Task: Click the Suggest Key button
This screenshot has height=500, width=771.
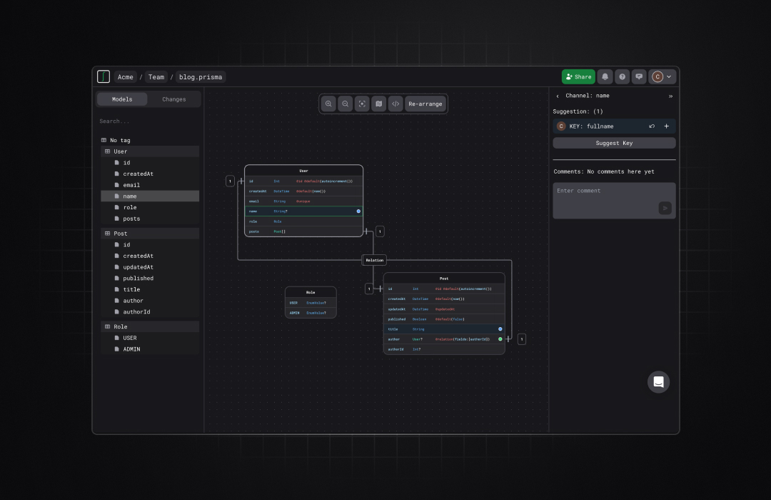Action: pyautogui.click(x=614, y=143)
